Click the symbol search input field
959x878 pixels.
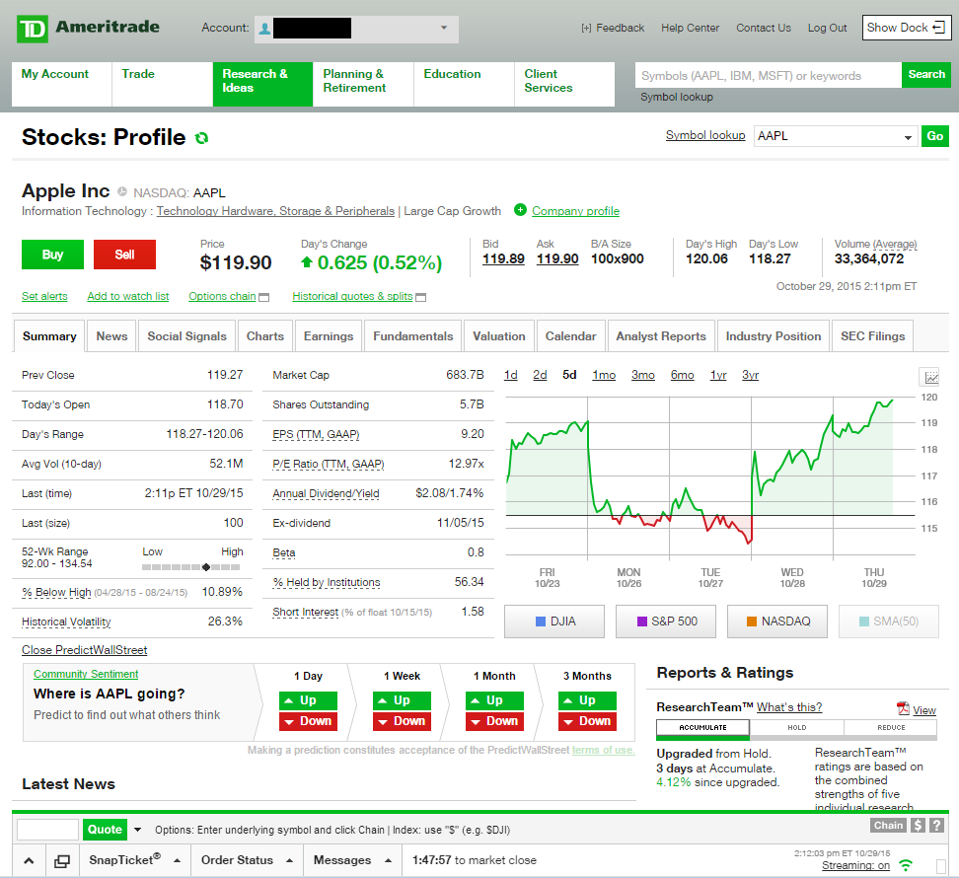pyautogui.click(x=768, y=75)
